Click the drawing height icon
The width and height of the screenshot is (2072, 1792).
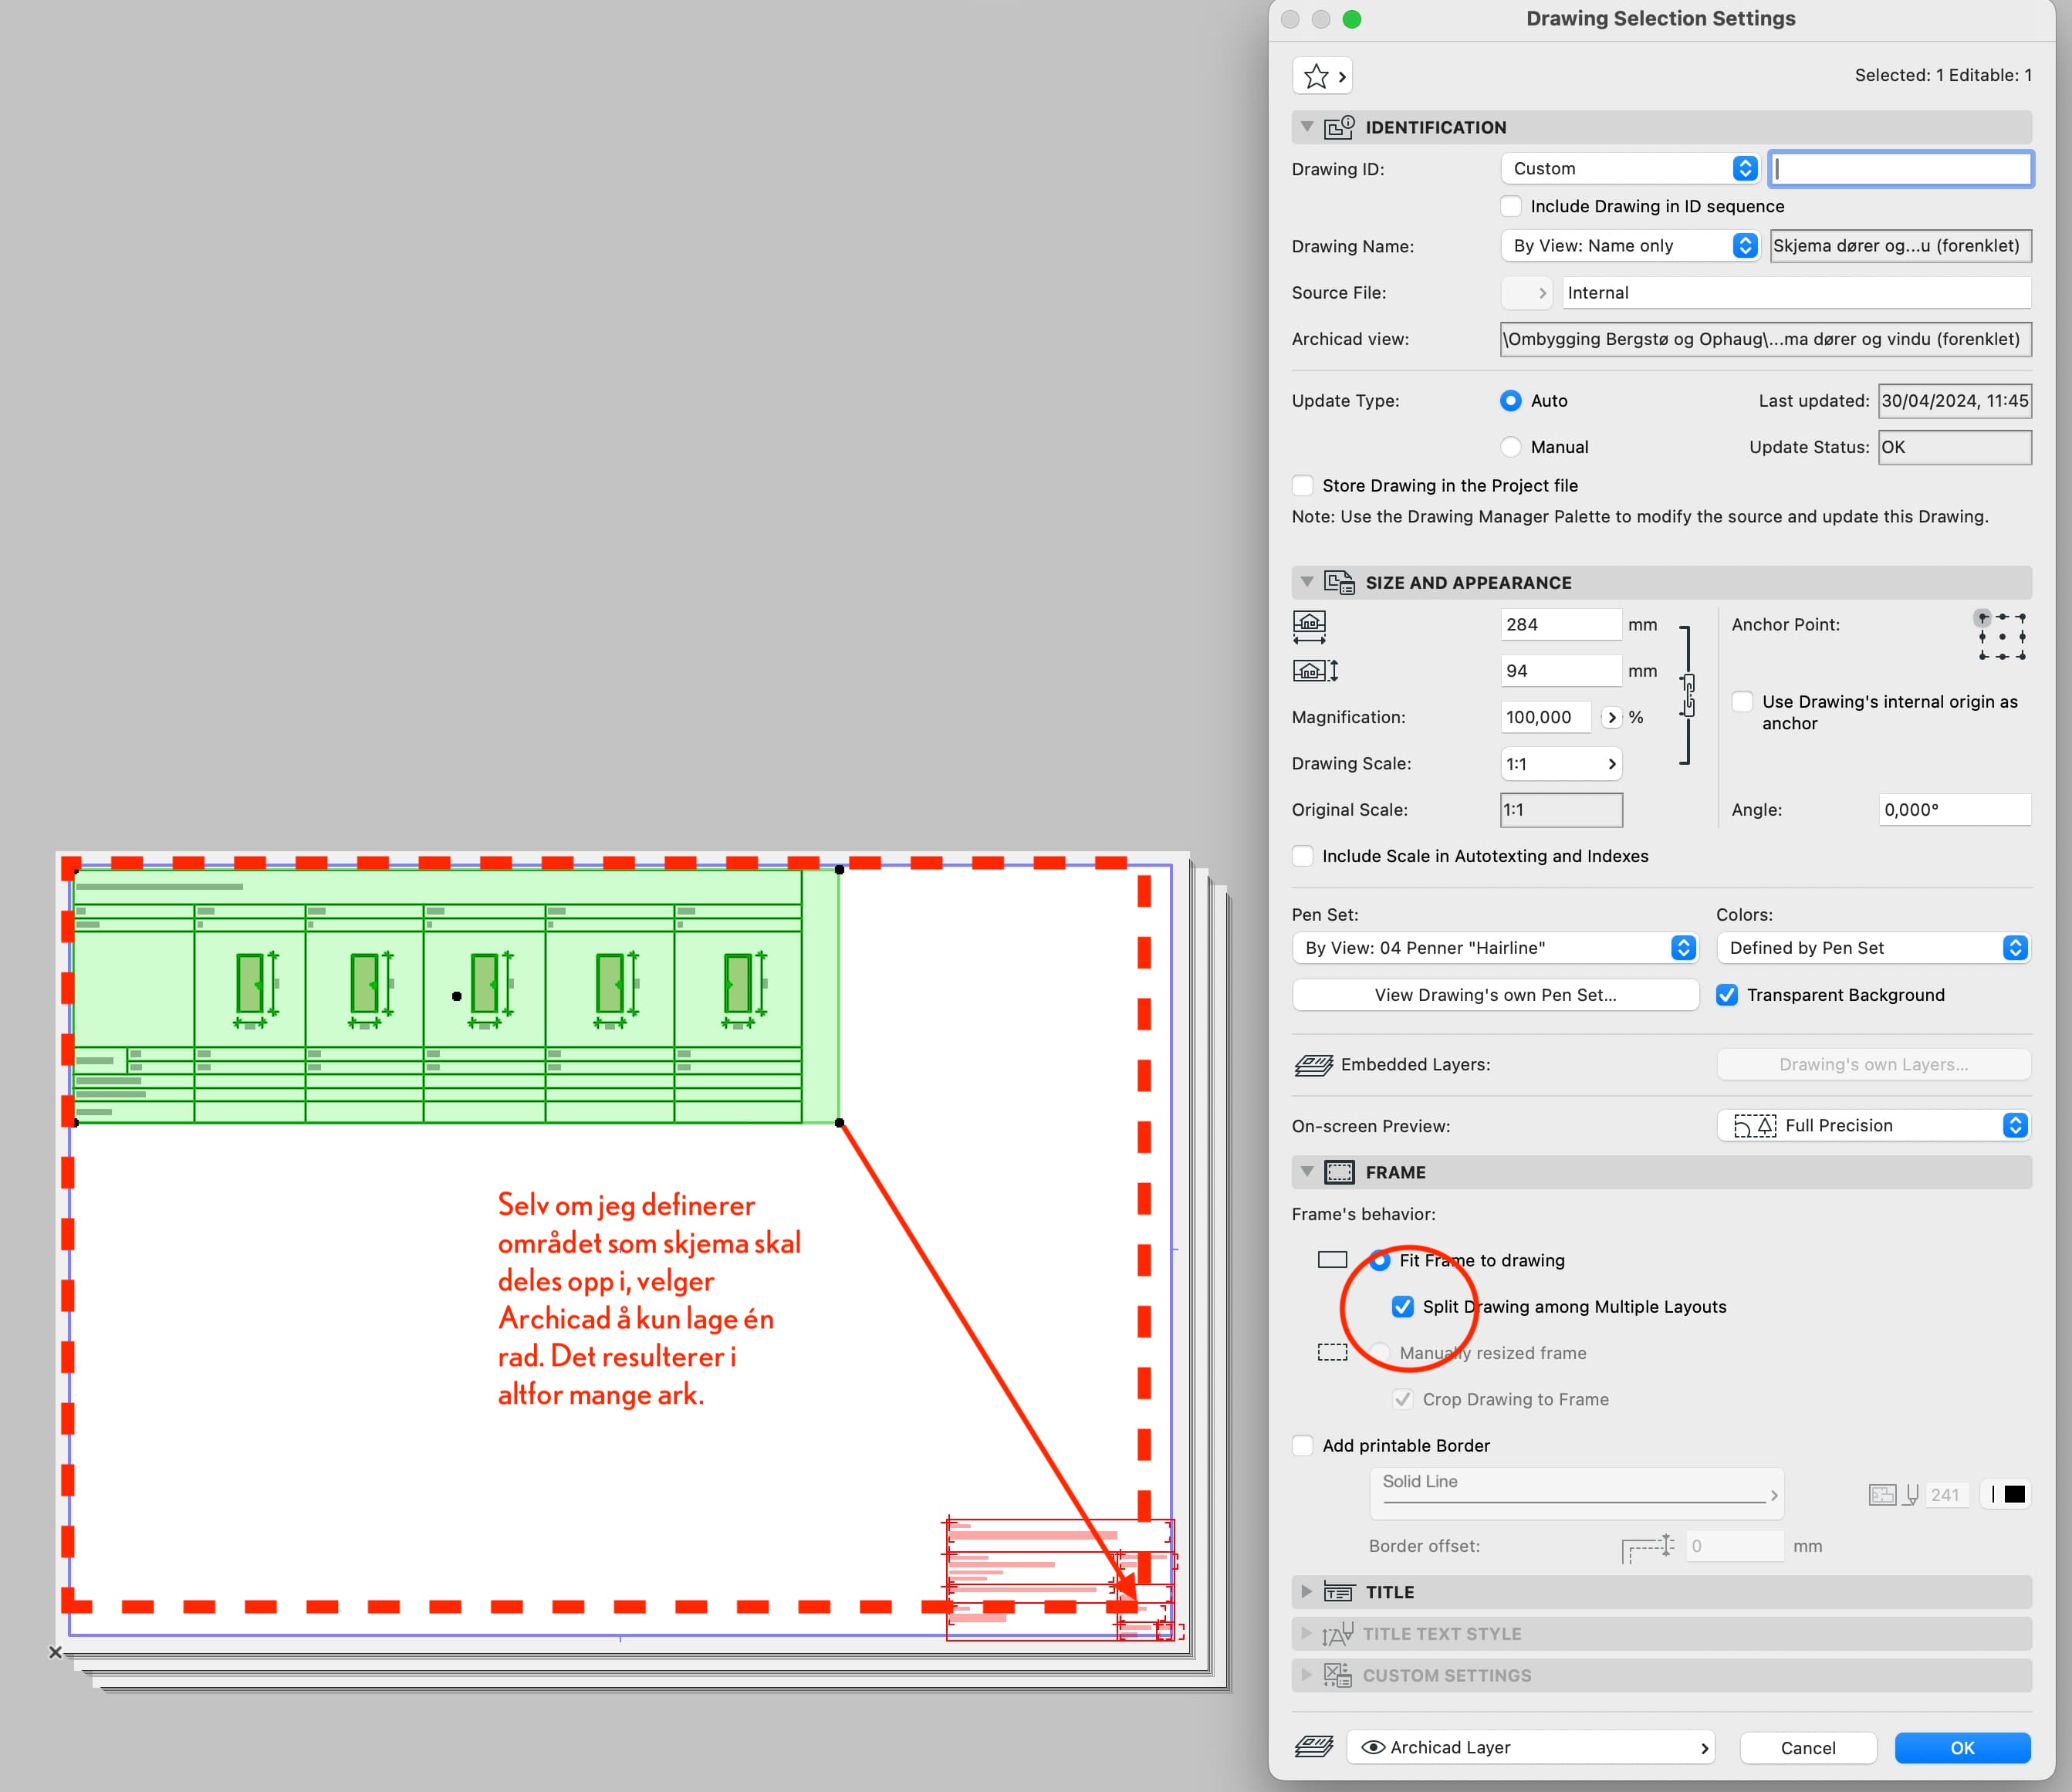(x=1315, y=671)
